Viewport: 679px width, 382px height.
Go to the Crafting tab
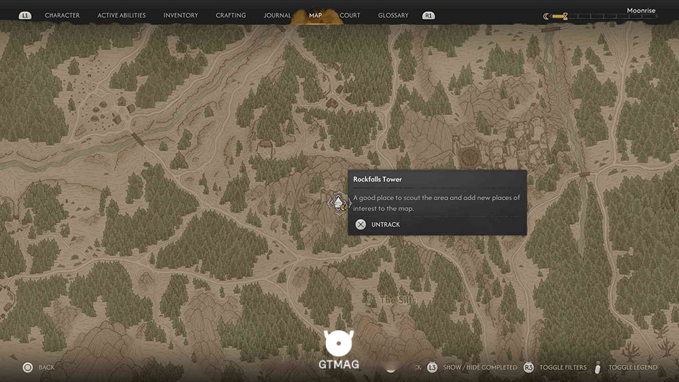point(231,15)
